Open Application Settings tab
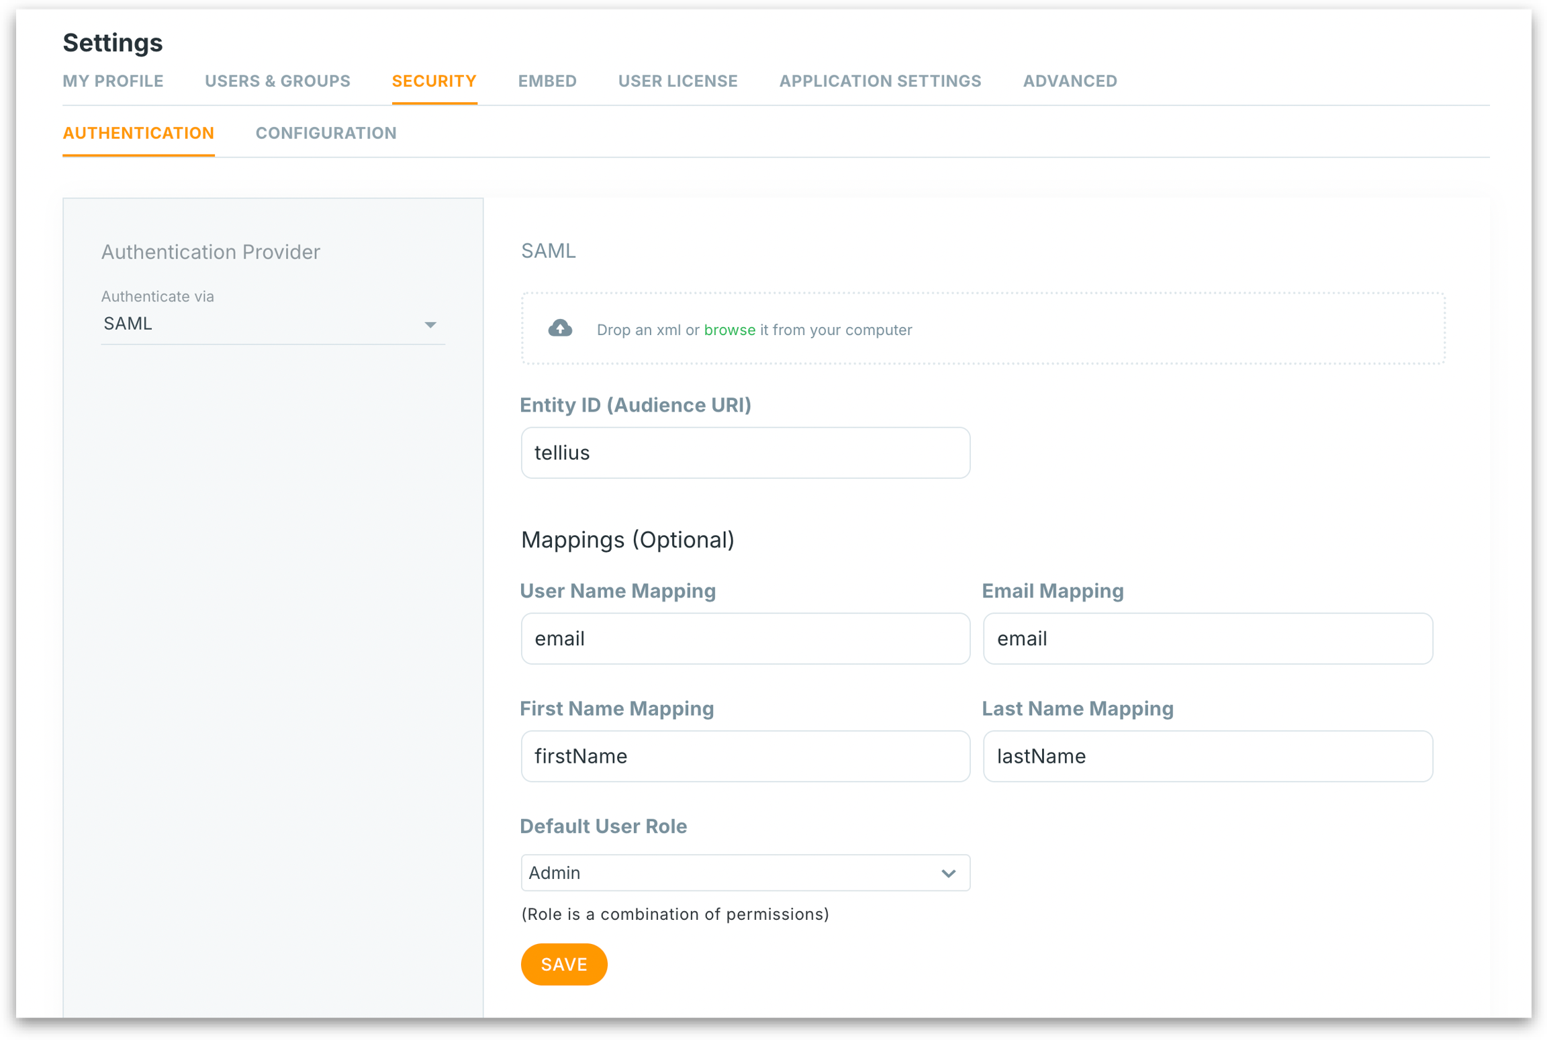 (880, 81)
